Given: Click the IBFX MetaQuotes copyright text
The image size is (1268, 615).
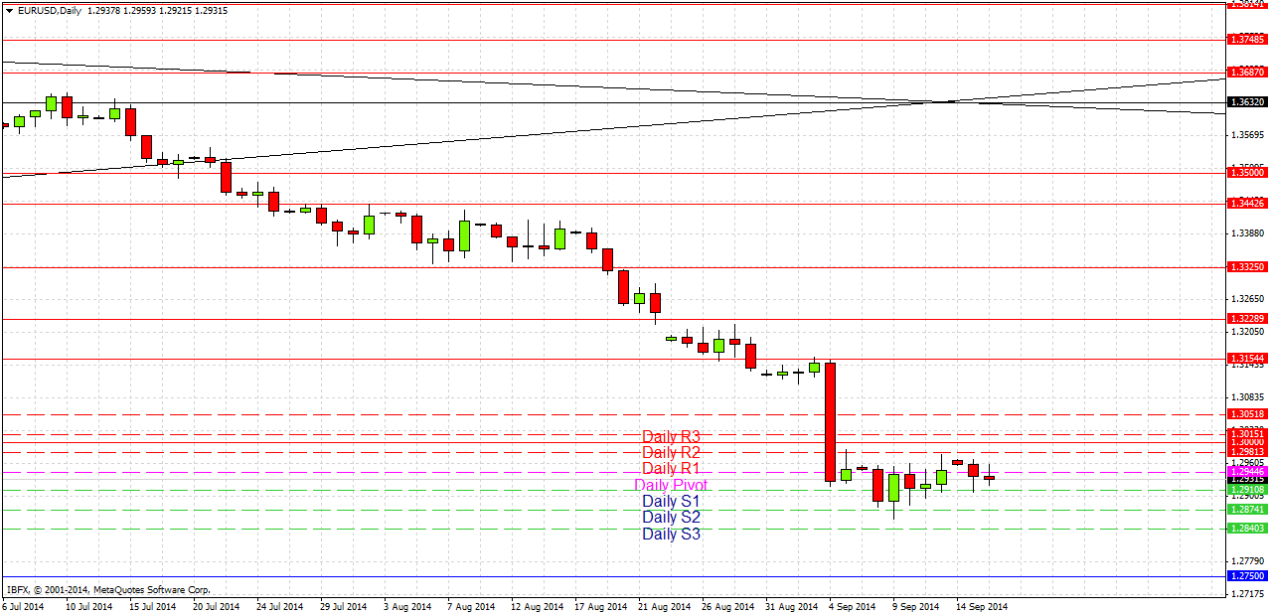Looking at the screenshot, I should pyautogui.click(x=107, y=588).
